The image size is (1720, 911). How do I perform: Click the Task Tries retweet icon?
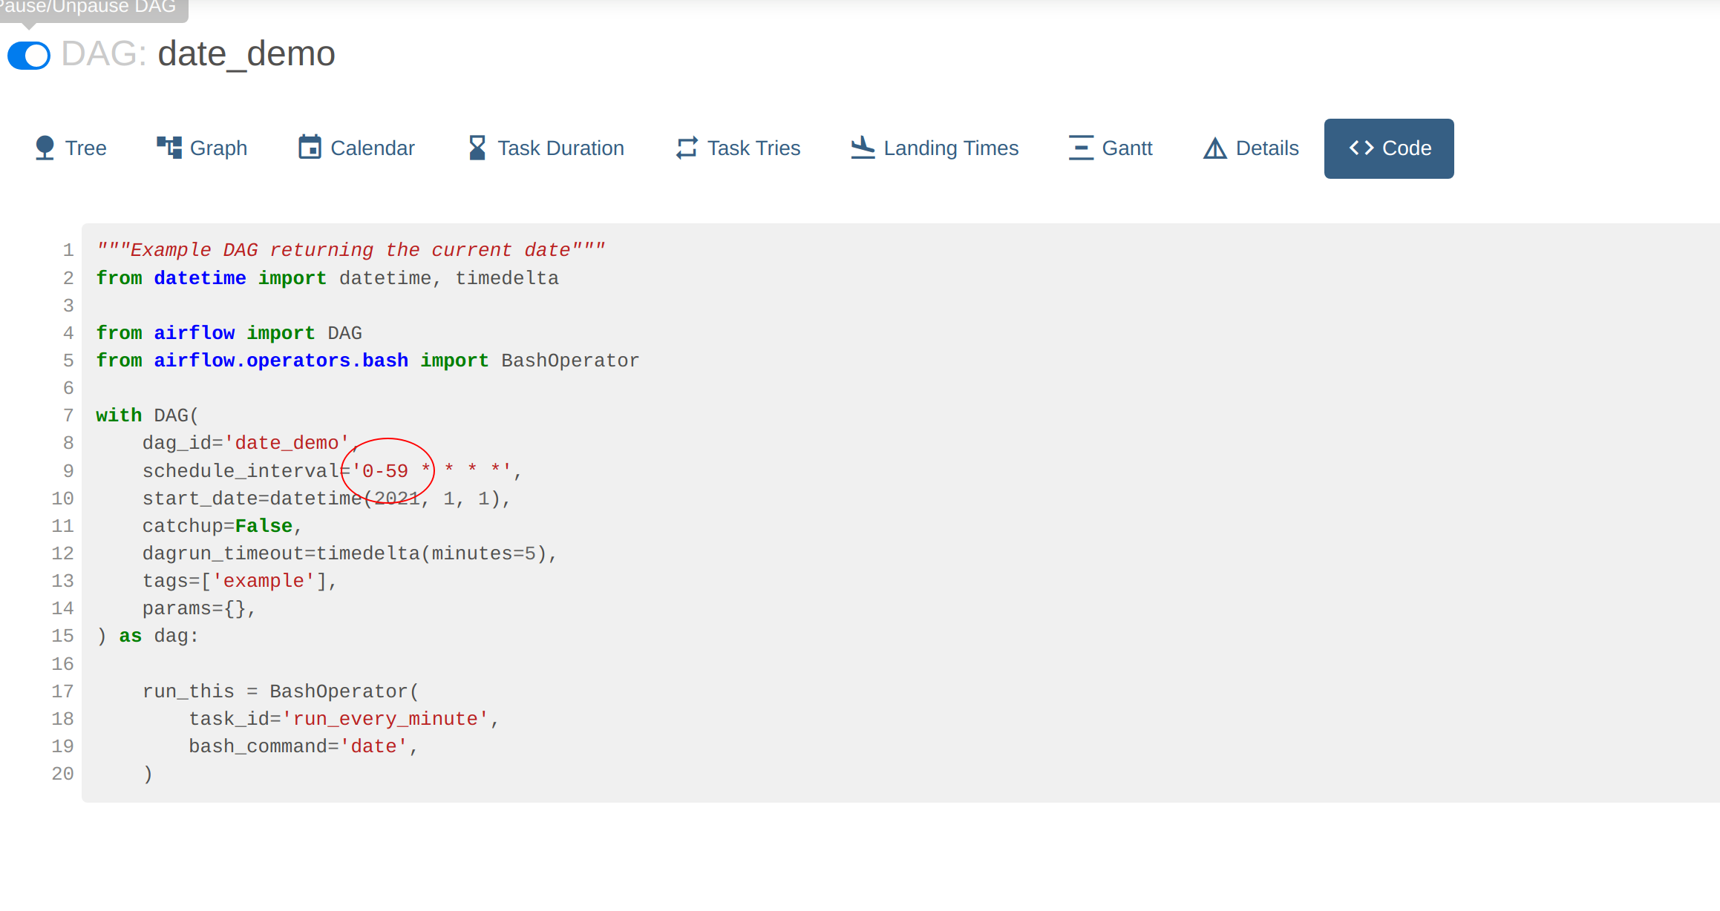687,148
